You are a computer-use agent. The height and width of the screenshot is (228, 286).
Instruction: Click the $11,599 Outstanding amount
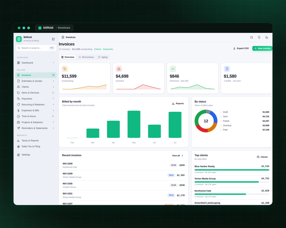tap(69, 76)
